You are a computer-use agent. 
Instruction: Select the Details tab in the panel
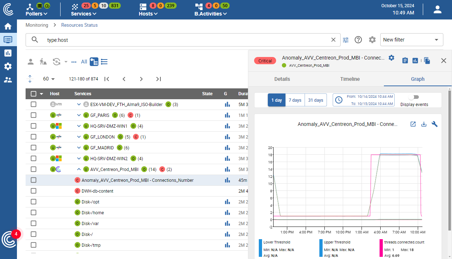(x=282, y=79)
